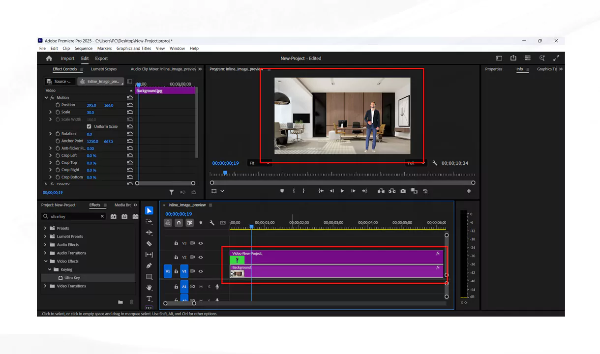The image size is (600, 354).
Task: Reset the Rotation parameter
Action: pyautogui.click(x=130, y=134)
